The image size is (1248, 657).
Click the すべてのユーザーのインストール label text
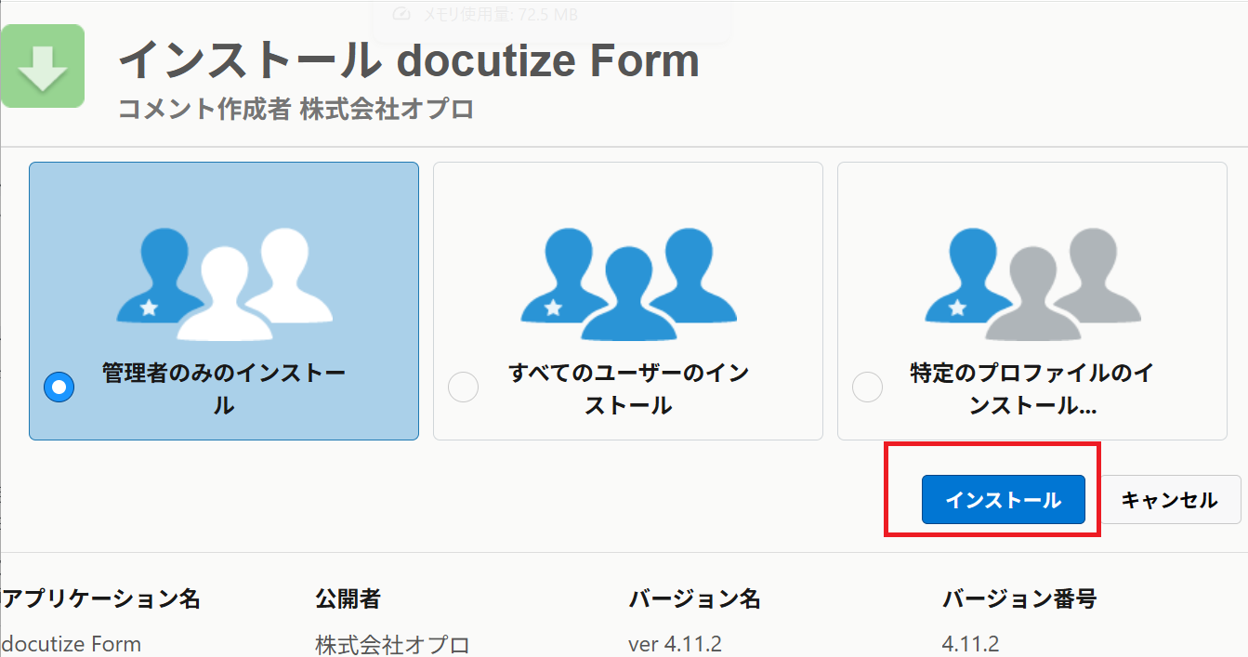point(628,389)
